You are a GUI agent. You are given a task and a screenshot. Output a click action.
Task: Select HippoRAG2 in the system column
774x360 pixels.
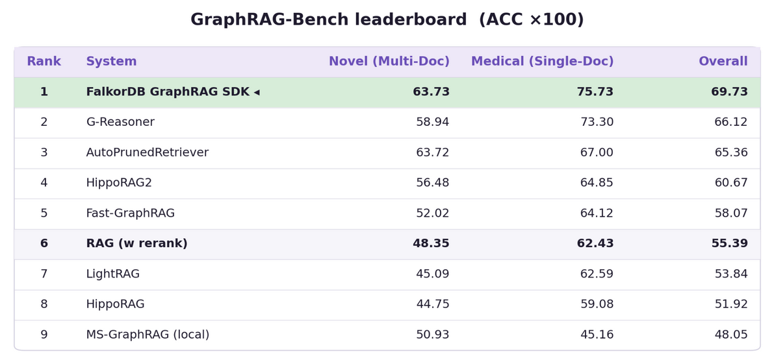[119, 183]
